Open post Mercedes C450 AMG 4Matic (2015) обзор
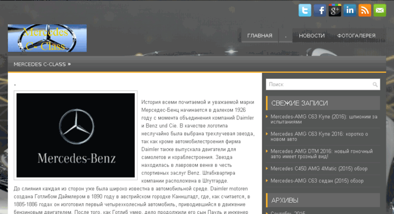This screenshot has height=214, width=394. point(319,168)
